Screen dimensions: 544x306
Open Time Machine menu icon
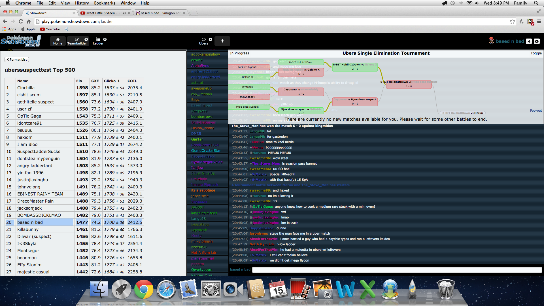(452, 3)
